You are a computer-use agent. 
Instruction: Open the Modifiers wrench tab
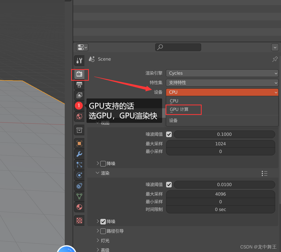[79, 154]
